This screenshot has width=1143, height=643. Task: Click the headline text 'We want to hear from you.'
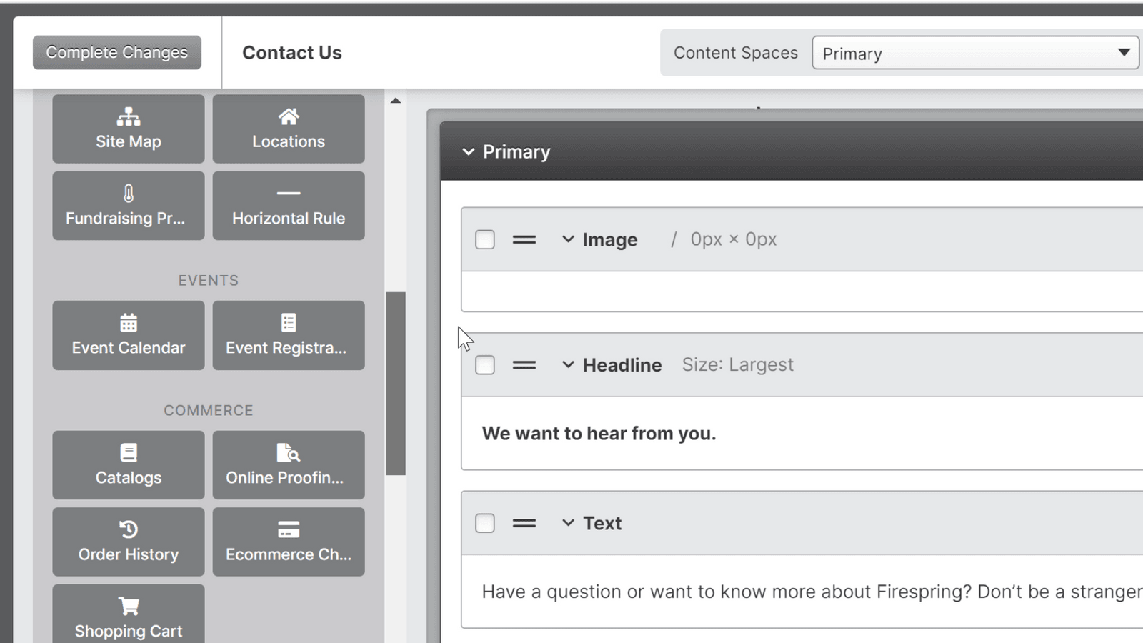point(599,434)
